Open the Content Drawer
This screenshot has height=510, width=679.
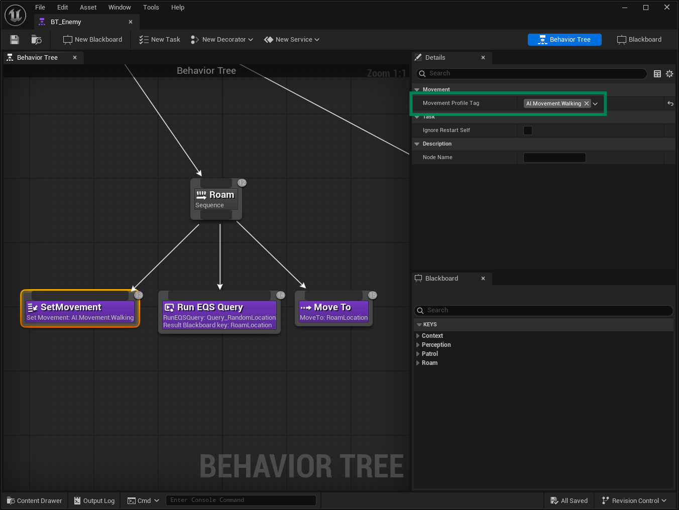(x=34, y=500)
